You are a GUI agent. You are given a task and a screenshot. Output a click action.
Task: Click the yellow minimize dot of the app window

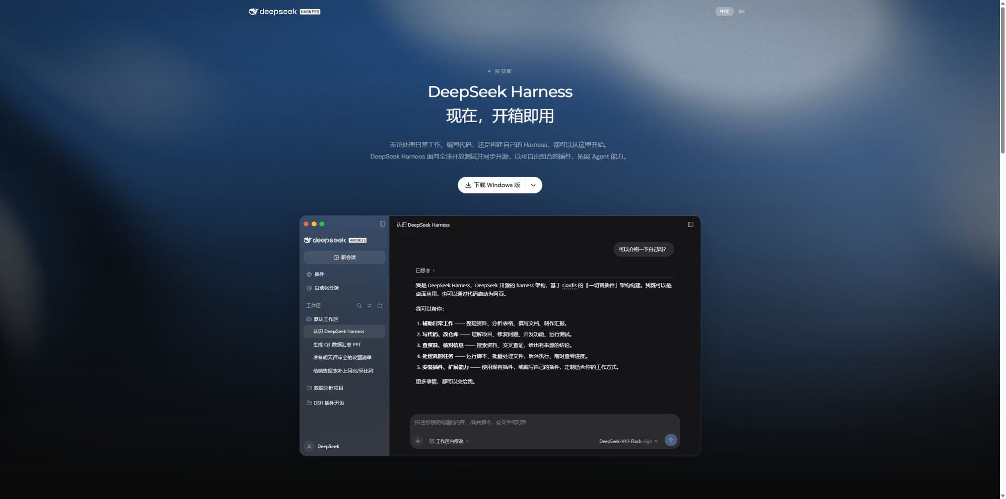click(314, 224)
